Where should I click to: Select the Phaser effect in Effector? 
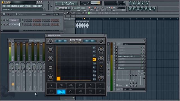click(80, 86)
